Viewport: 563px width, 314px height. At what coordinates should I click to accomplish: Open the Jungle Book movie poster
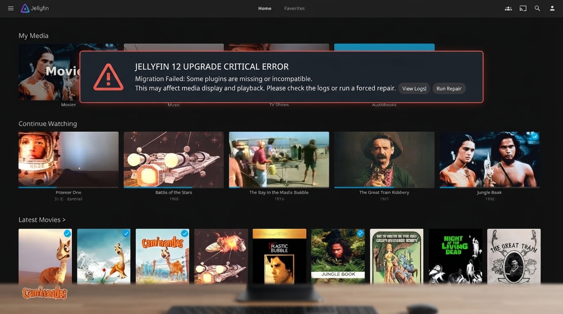point(338,256)
